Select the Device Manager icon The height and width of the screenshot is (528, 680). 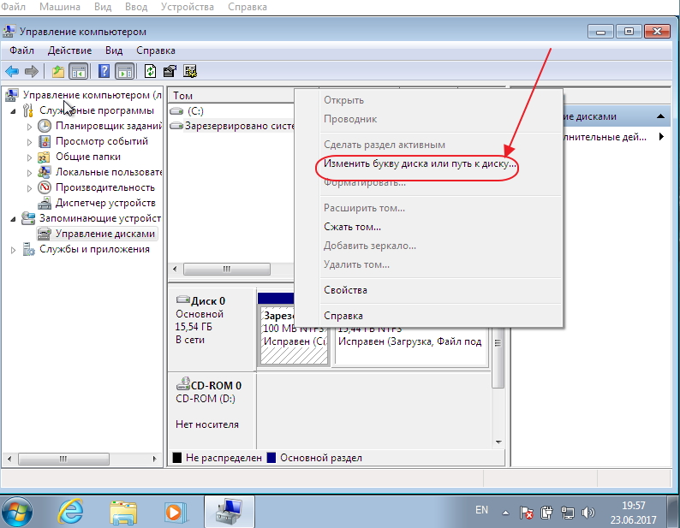pyautogui.click(x=45, y=203)
